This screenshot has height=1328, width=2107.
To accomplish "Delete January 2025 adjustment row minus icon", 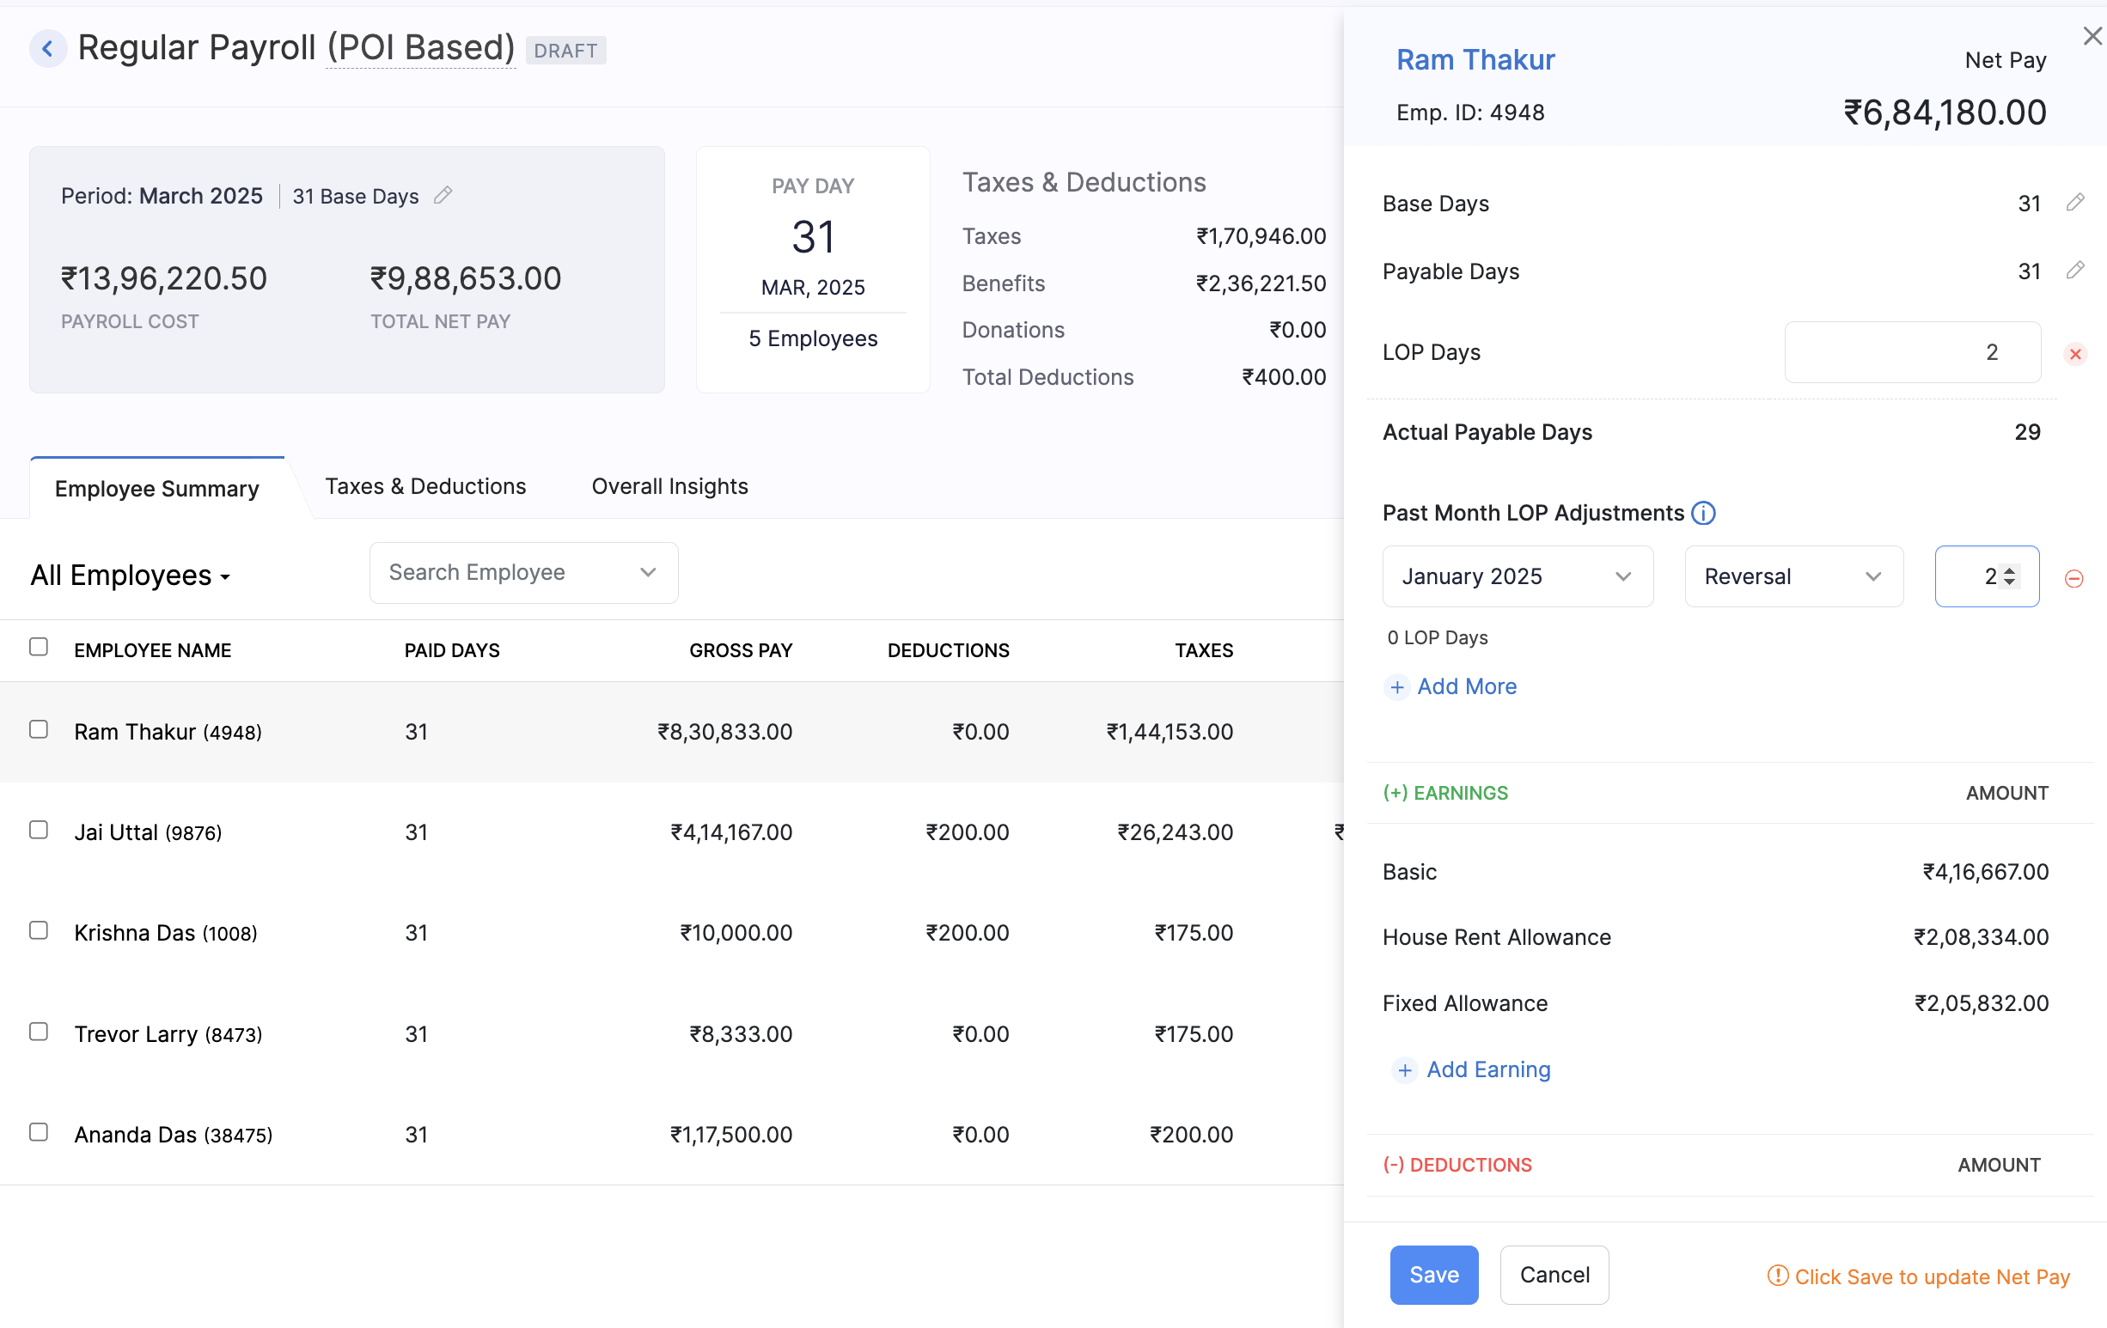I will pyautogui.click(x=2073, y=578).
